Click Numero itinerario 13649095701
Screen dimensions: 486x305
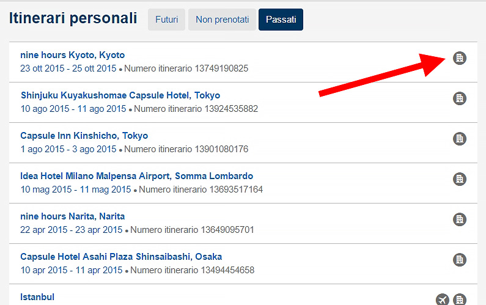point(192,230)
